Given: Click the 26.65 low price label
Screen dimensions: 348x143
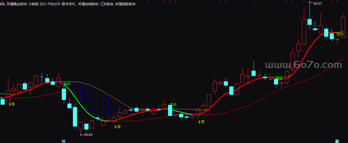Looking at the screenshot, I should pos(87,135).
